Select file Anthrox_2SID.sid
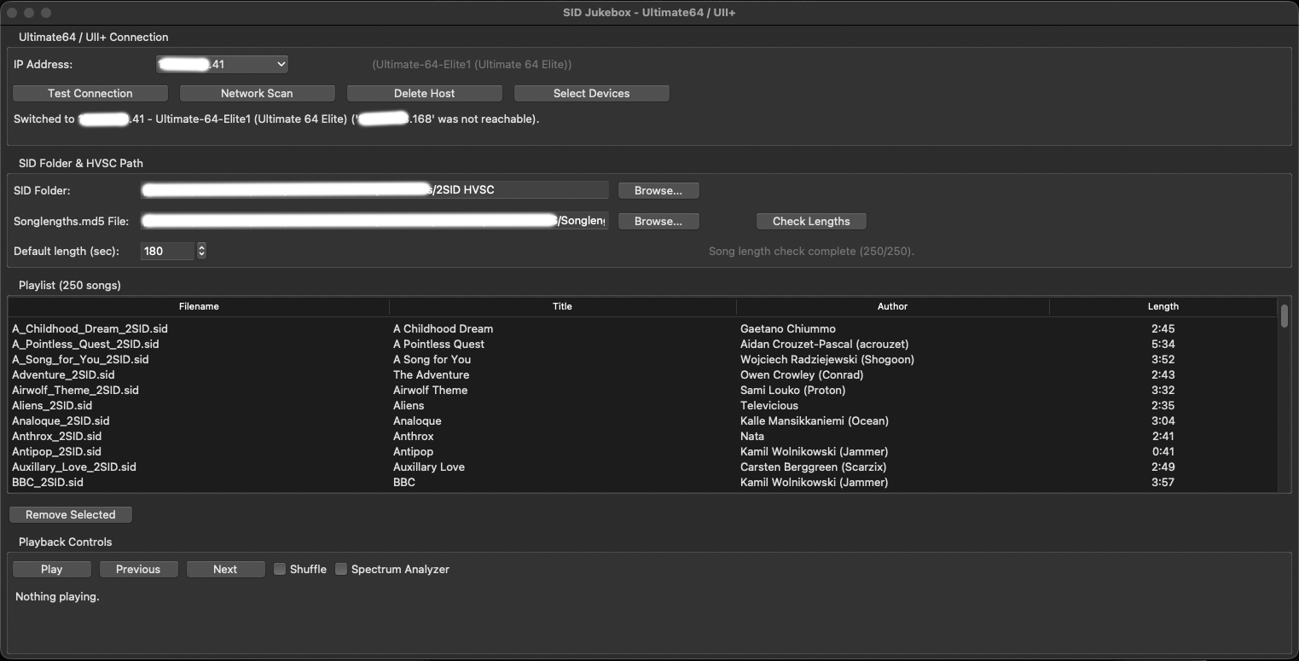Screen dimensions: 1299x661 pos(56,436)
